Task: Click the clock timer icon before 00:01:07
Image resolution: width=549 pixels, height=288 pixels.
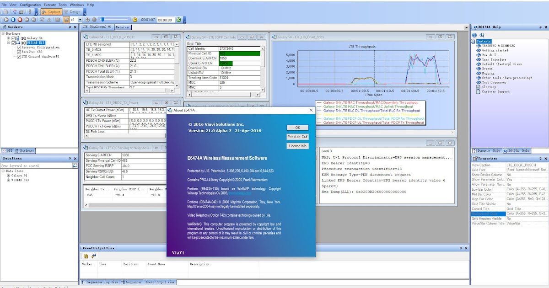Action: [x=135, y=20]
